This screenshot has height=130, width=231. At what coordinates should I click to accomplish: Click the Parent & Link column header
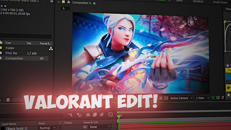coord(91,122)
